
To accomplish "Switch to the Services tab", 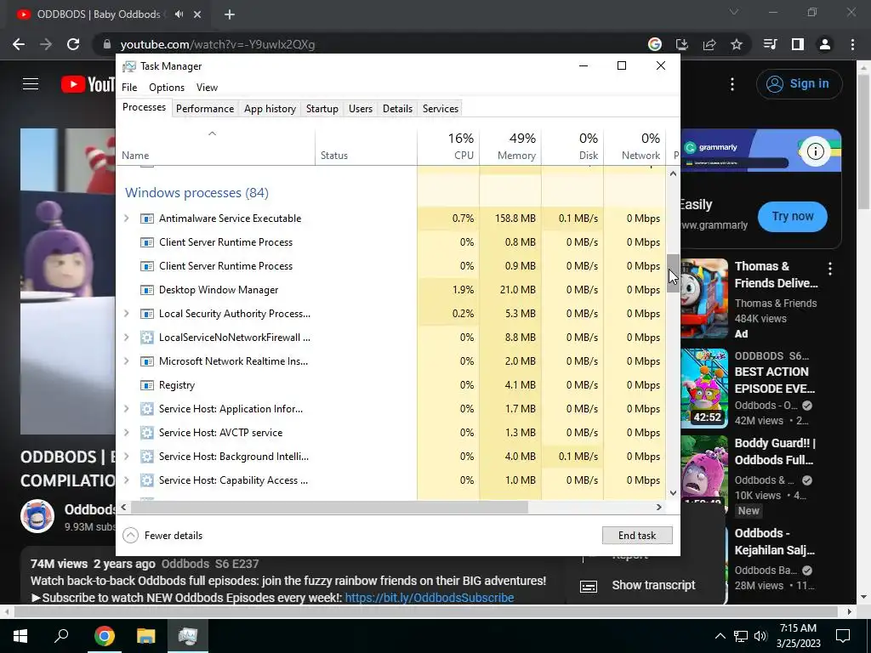I will (441, 109).
